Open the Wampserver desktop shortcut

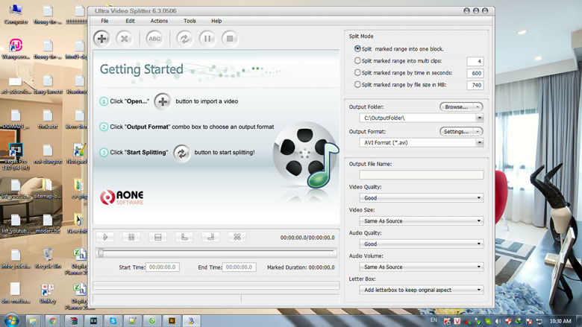(x=16, y=49)
